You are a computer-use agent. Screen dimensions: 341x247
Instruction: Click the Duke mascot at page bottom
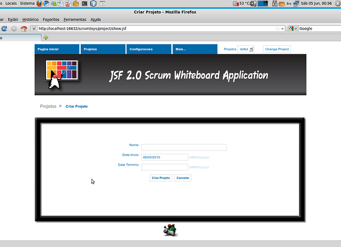coord(170,230)
